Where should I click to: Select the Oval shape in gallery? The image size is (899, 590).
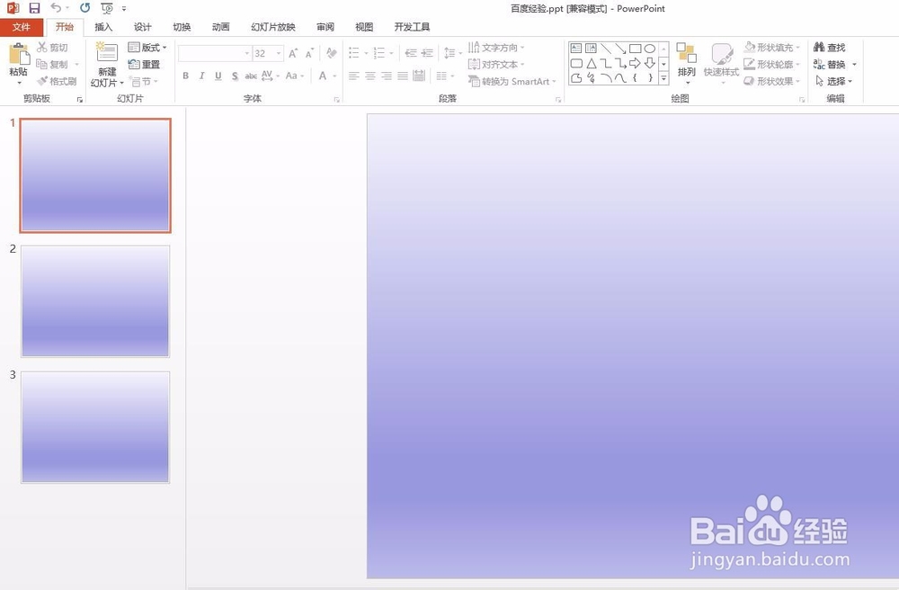(650, 49)
